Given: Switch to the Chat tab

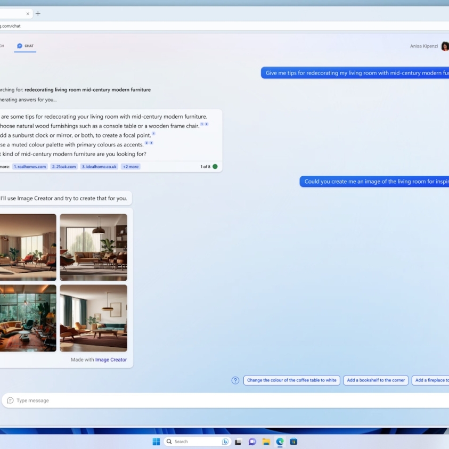Looking at the screenshot, I should pyautogui.click(x=25, y=46).
